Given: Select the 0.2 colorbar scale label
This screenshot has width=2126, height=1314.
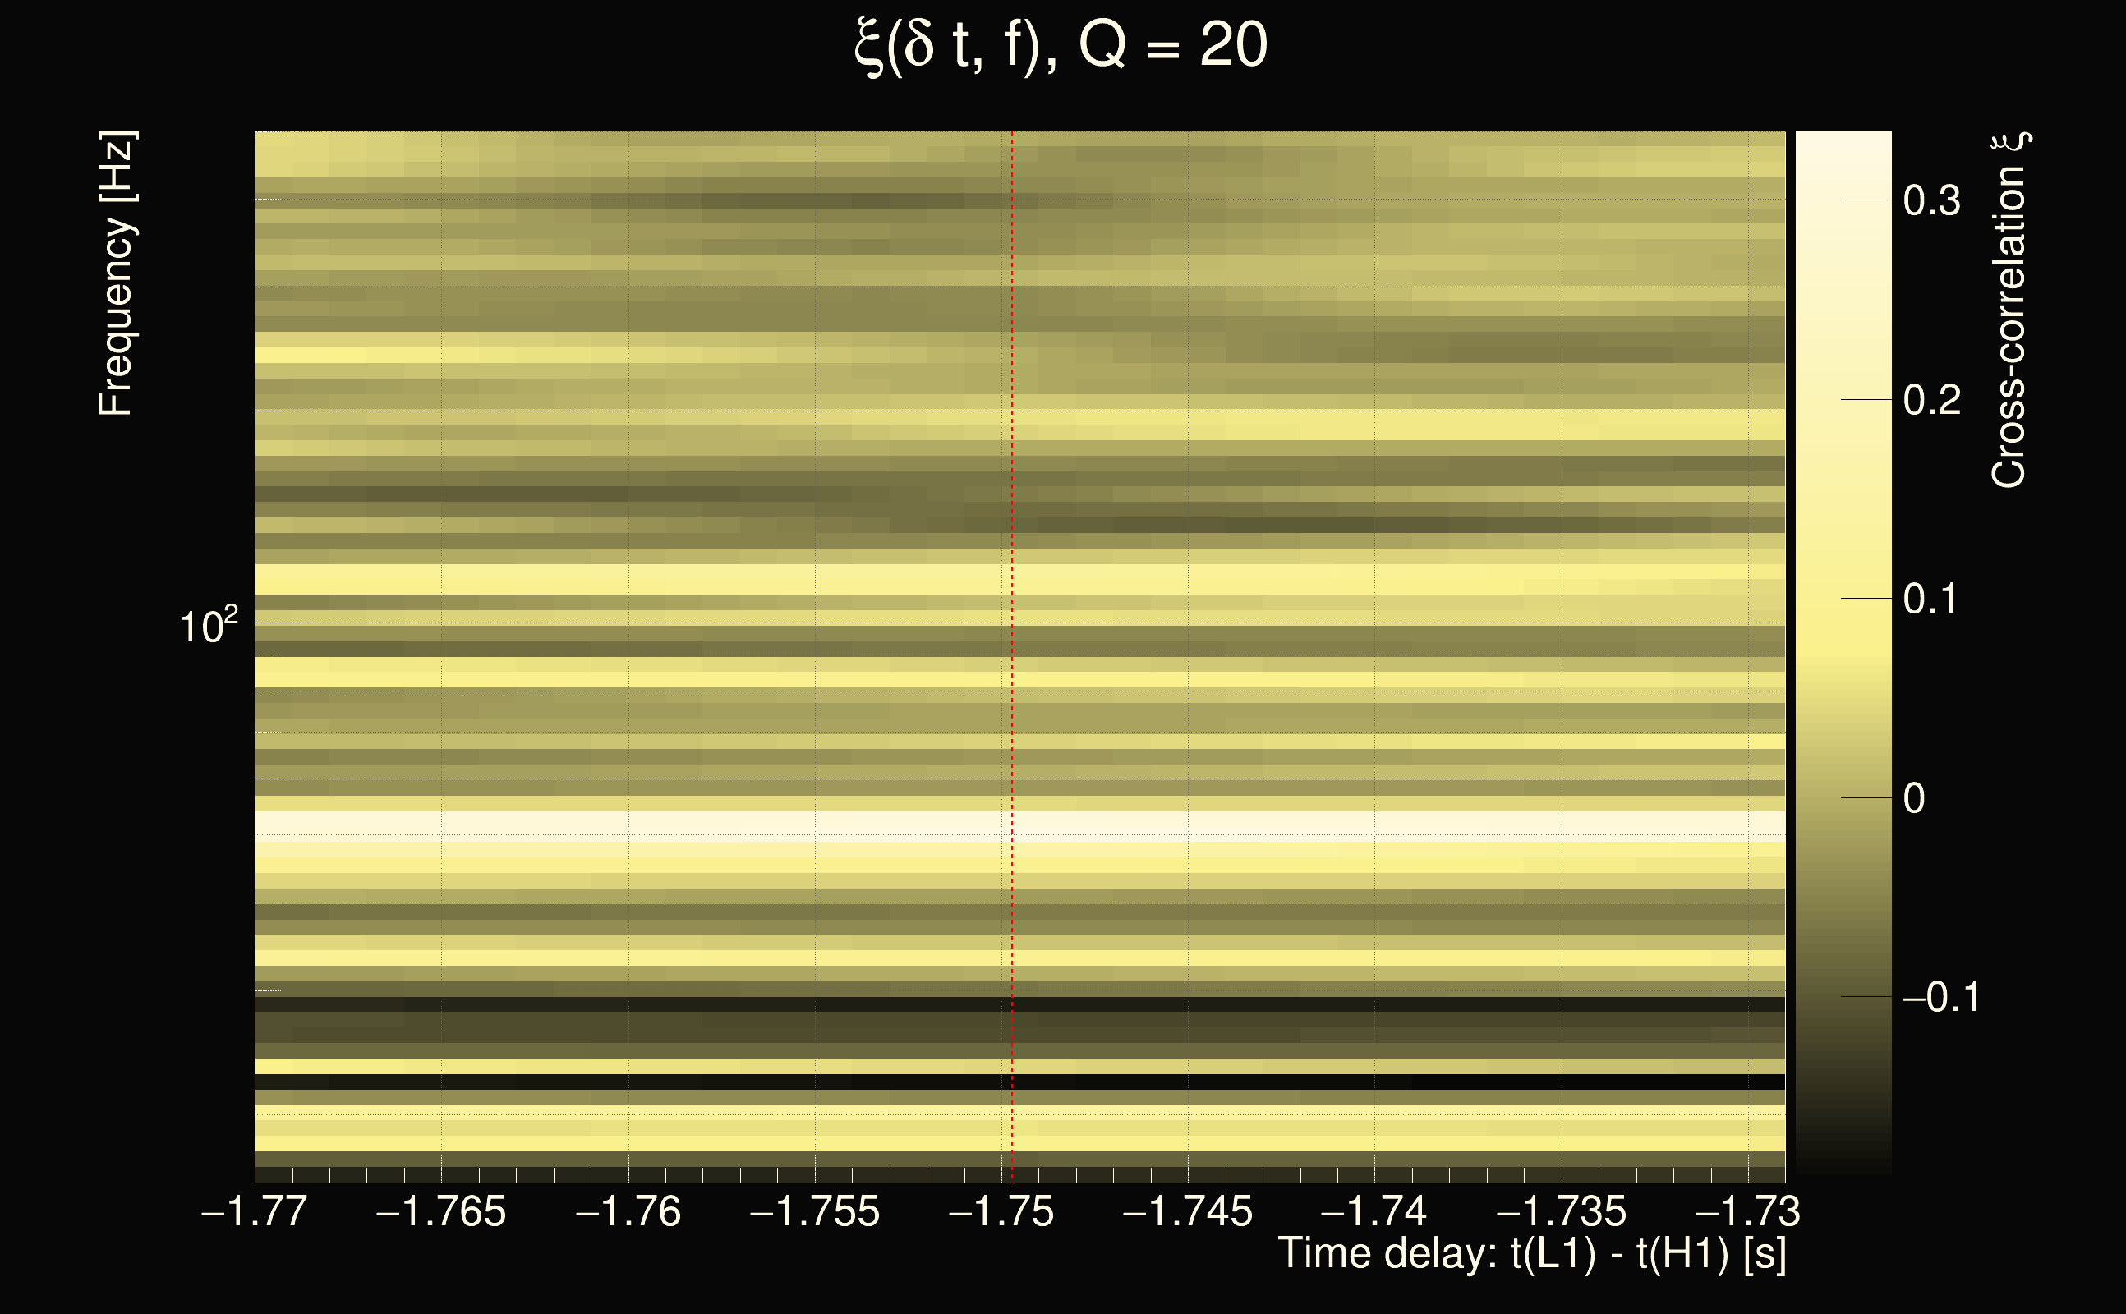Looking at the screenshot, I should [x=1931, y=400].
